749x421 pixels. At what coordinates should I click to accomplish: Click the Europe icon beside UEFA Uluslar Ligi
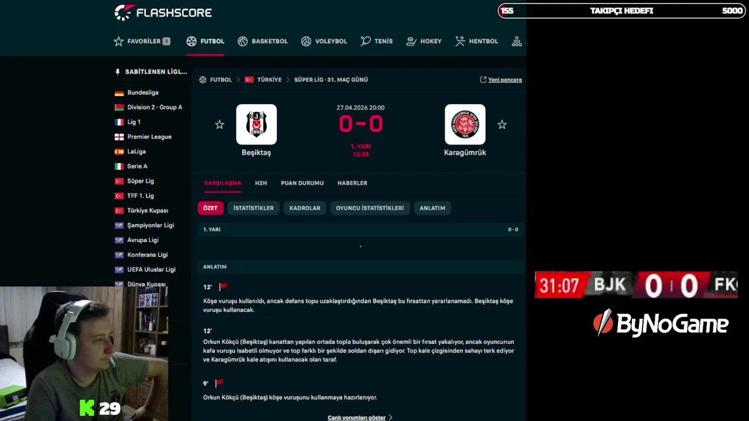click(119, 270)
